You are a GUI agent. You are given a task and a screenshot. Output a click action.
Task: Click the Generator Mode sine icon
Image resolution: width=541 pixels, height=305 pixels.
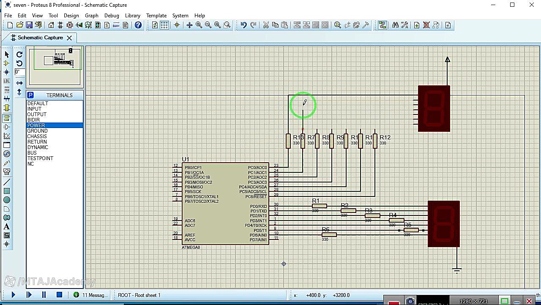7,154
